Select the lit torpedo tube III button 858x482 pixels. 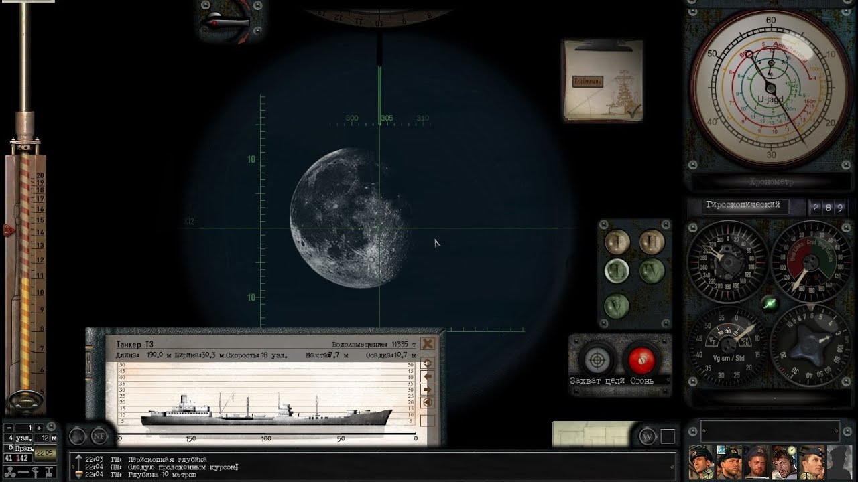coord(617,271)
